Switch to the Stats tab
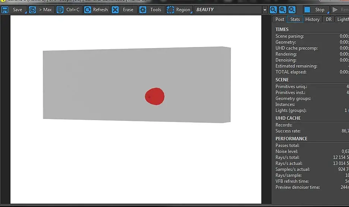This screenshot has height=207, width=349. pyautogui.click(x=295, y=19)
